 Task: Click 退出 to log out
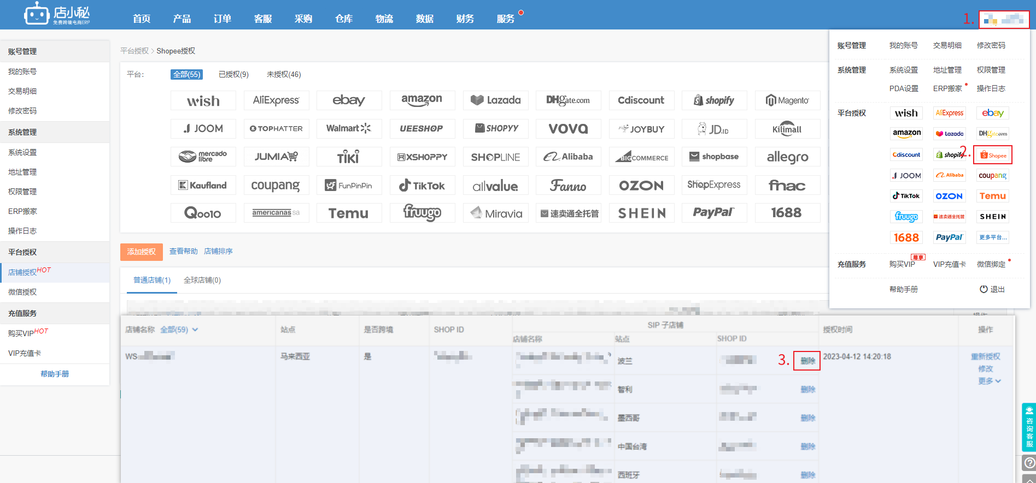[x=992, y=289]
